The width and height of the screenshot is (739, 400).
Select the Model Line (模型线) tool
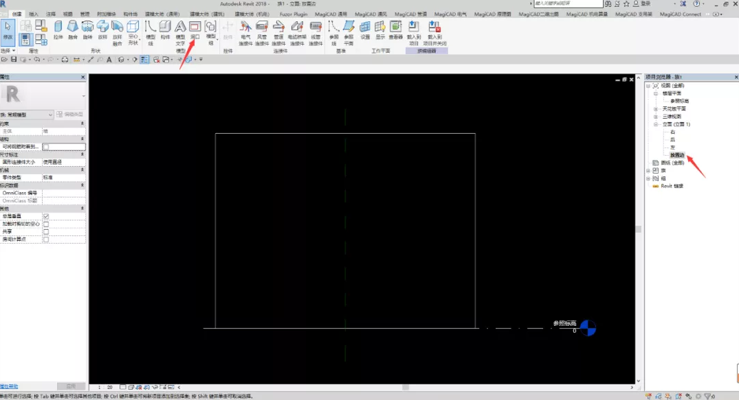[x=151, y=32]
